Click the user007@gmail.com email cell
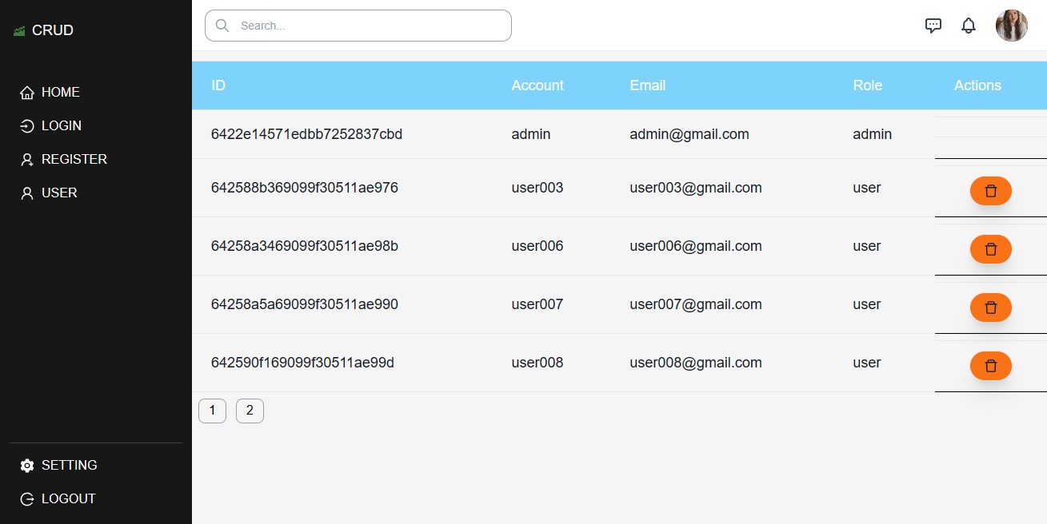This screenshot has width=1047, height=524. point(696,304)
